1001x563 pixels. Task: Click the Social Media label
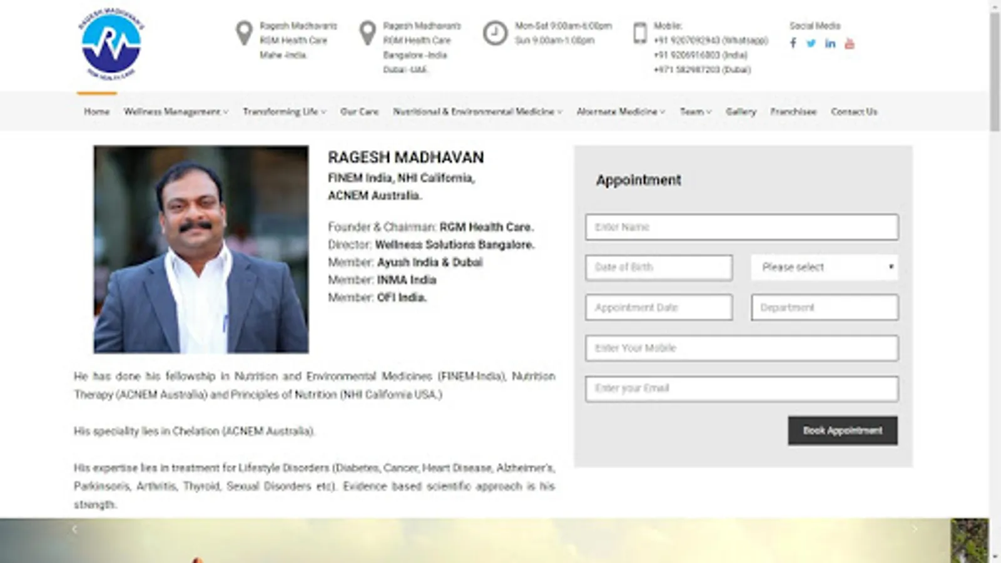click(815, 26)
